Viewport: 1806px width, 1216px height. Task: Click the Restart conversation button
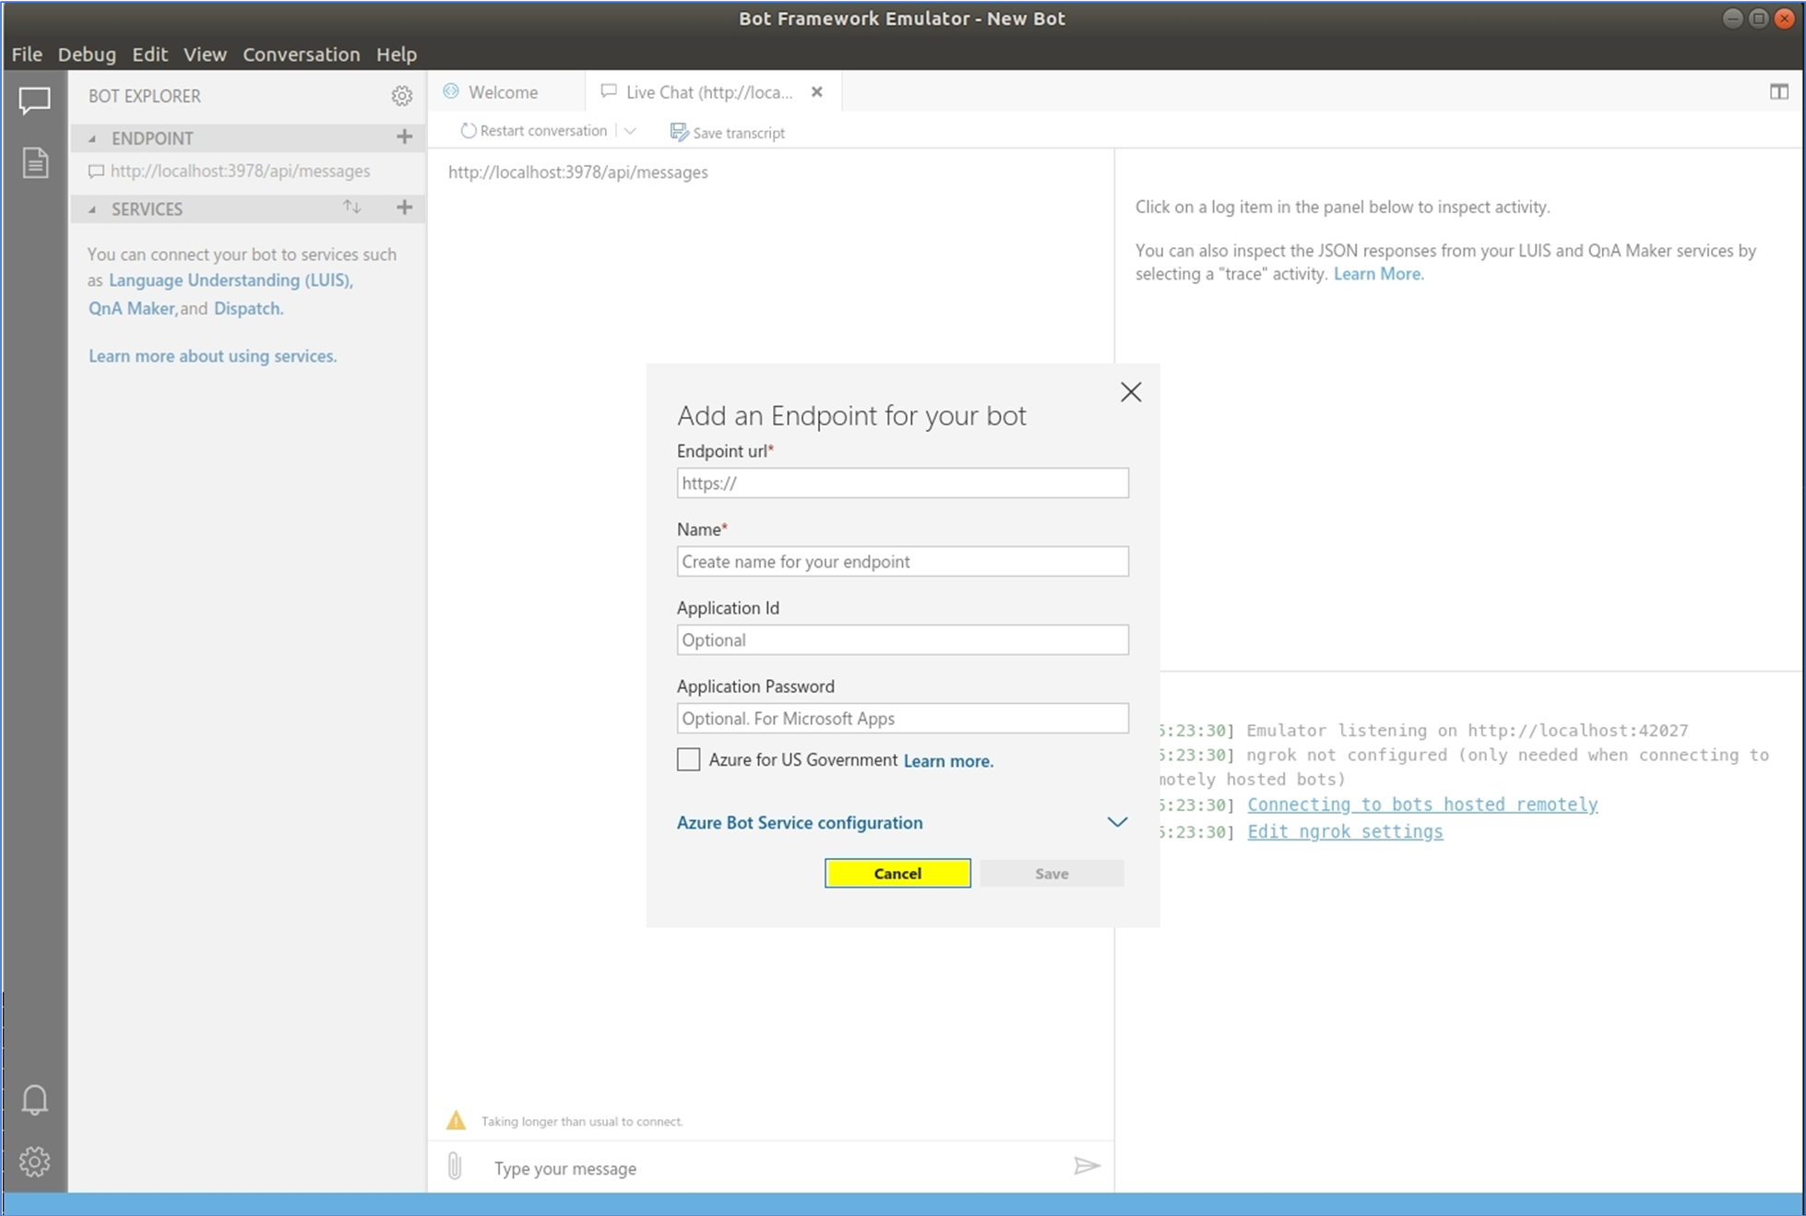533,131
